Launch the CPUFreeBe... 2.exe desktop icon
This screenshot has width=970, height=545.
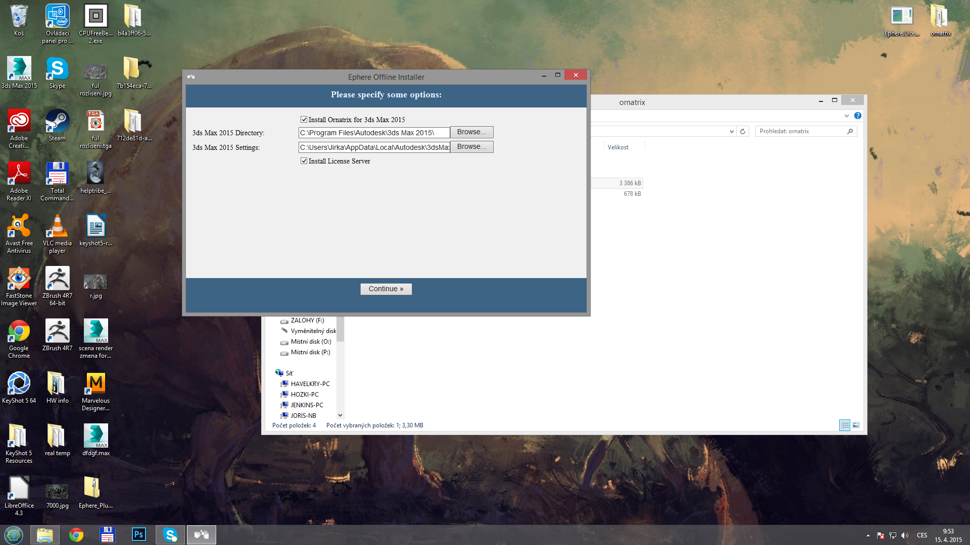pyautogui.click(x=95, y=24)
